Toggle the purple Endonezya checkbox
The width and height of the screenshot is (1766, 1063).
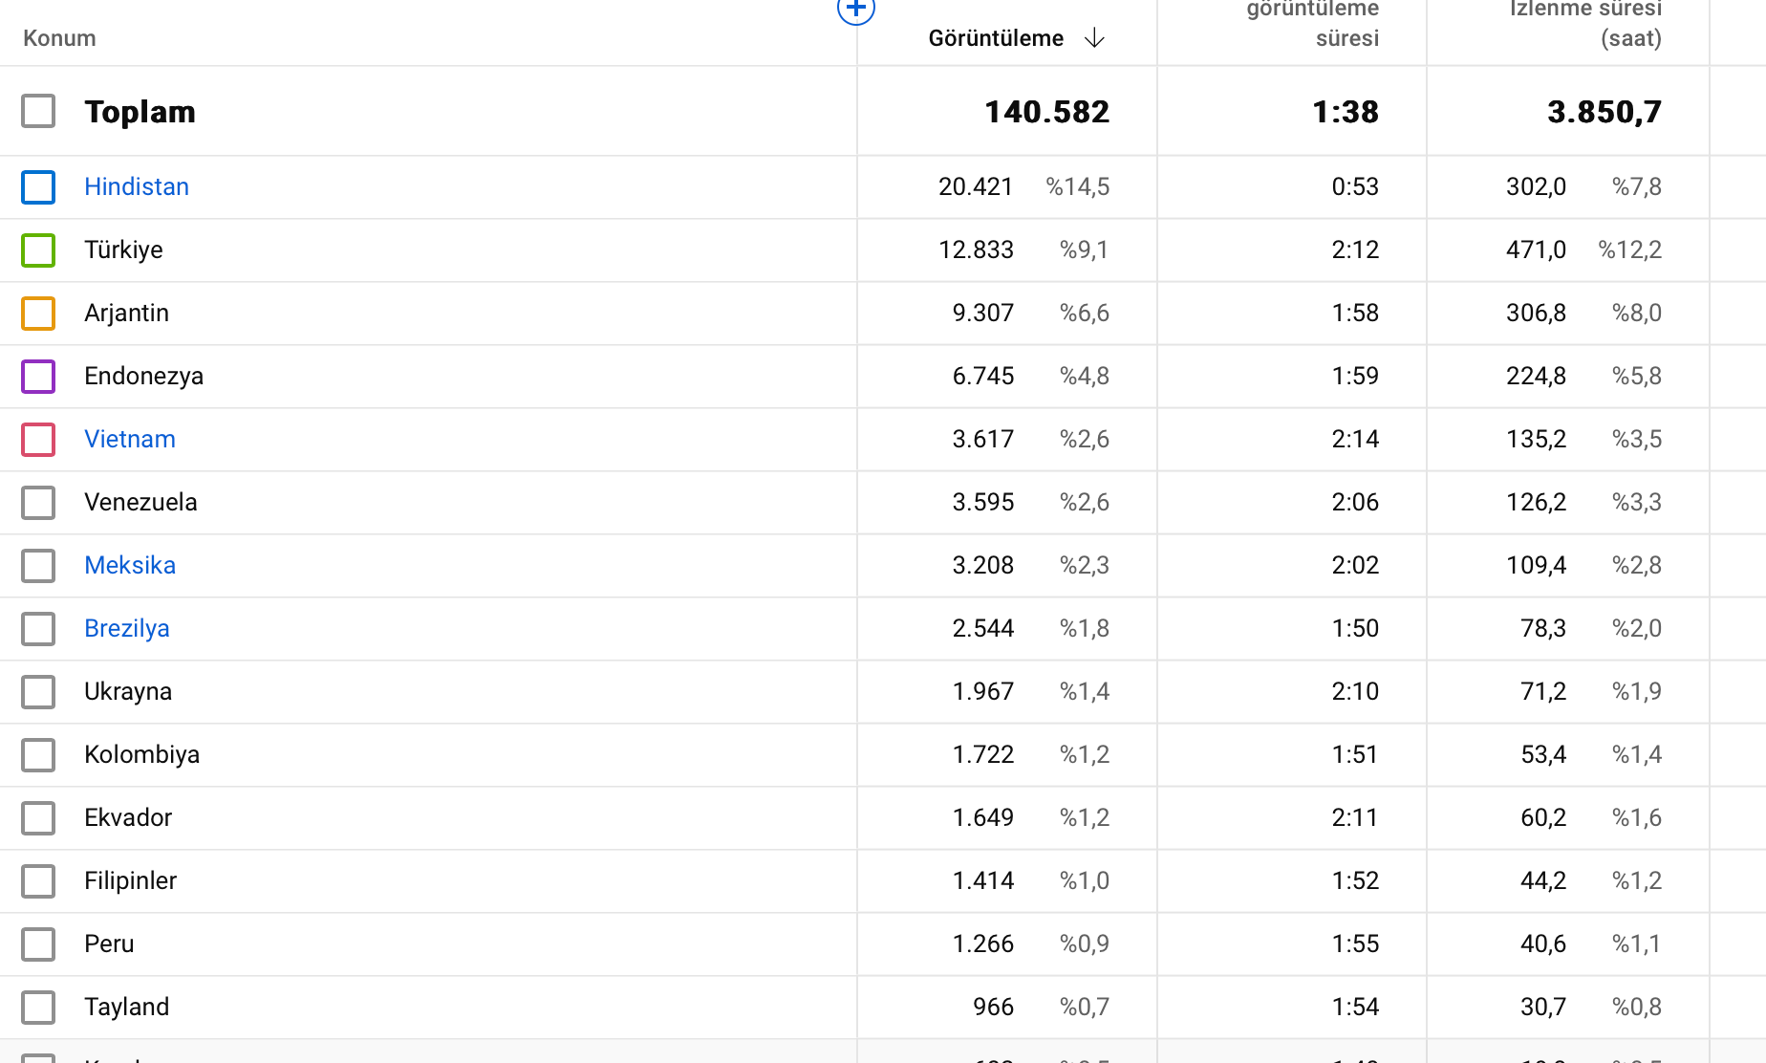pyautogui.click(x=38, y=377)
